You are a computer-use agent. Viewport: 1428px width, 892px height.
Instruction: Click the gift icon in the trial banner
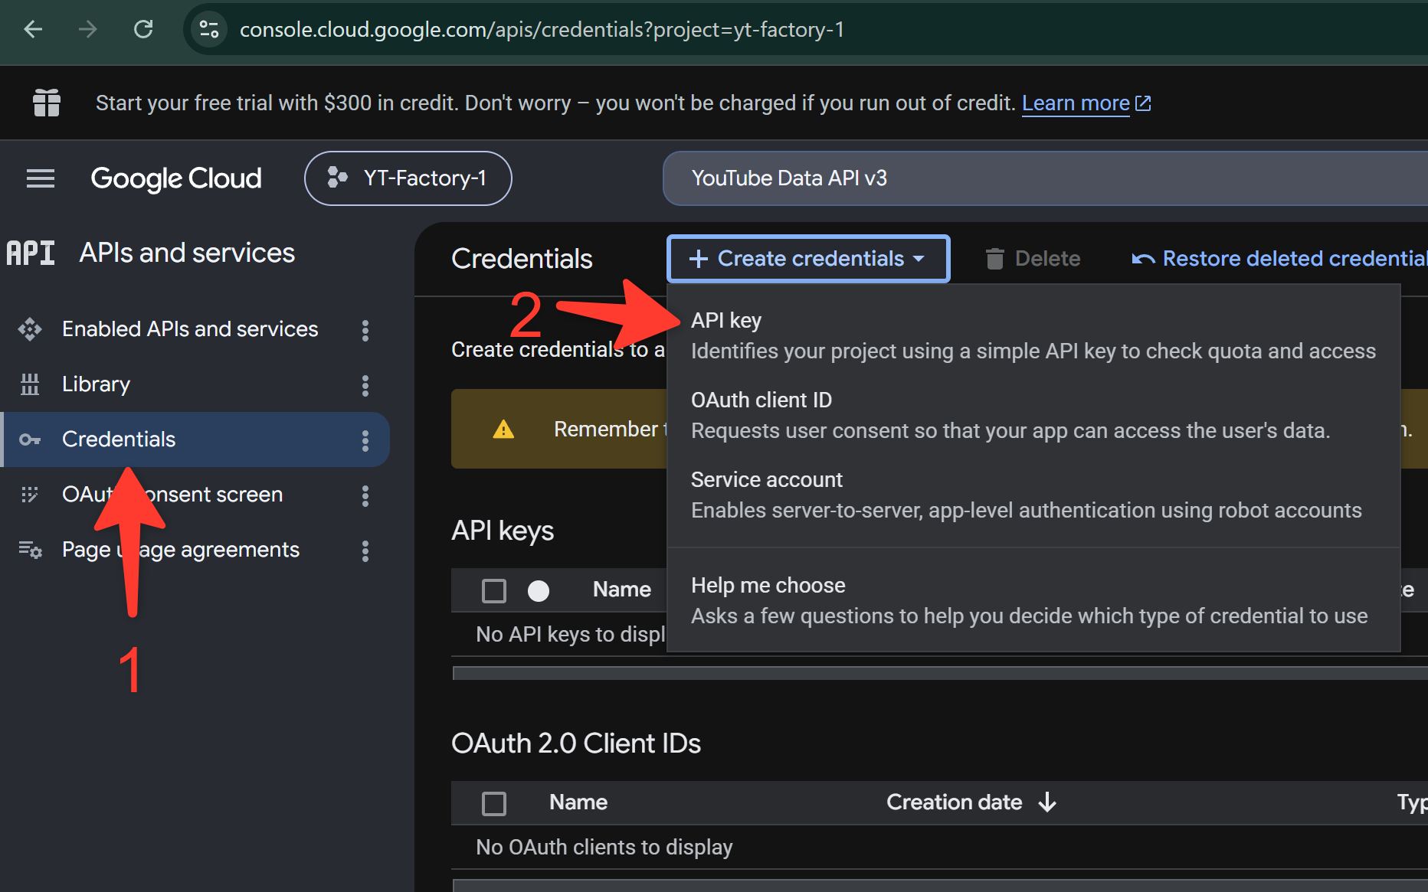point(47,103)
